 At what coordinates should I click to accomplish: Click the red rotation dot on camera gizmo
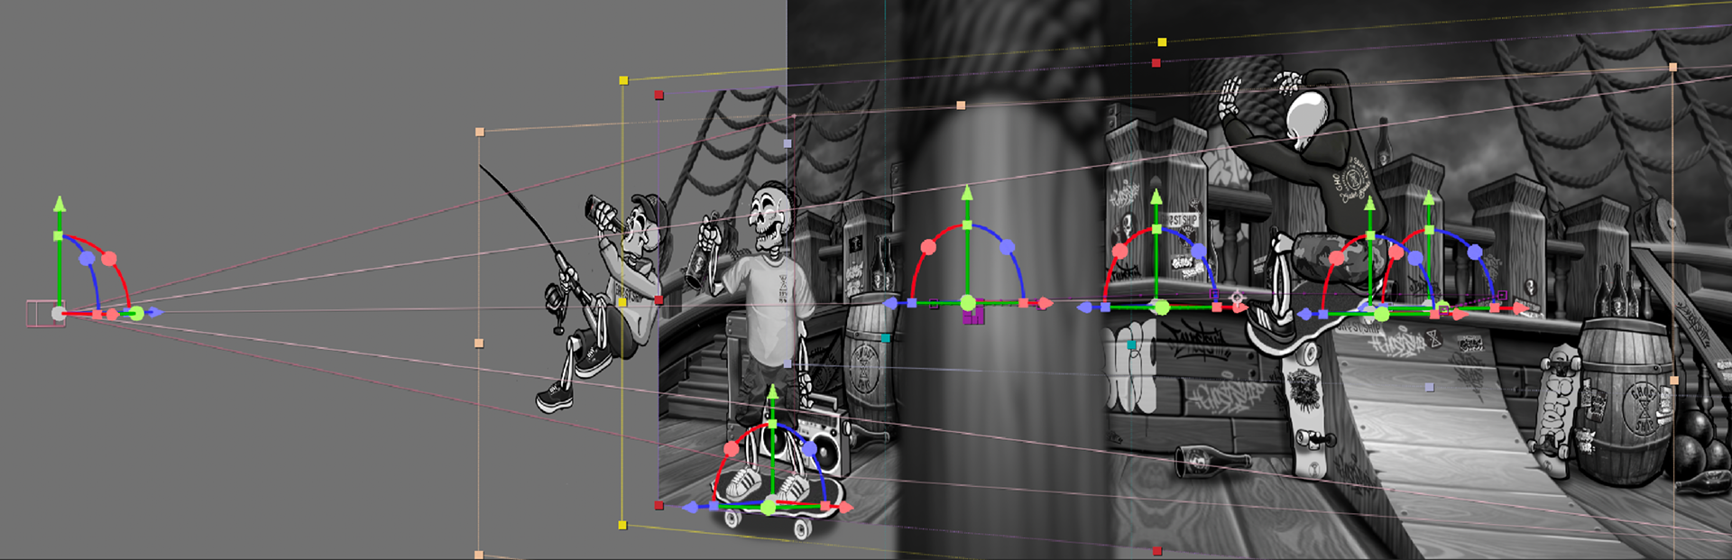tap(109, 259)
